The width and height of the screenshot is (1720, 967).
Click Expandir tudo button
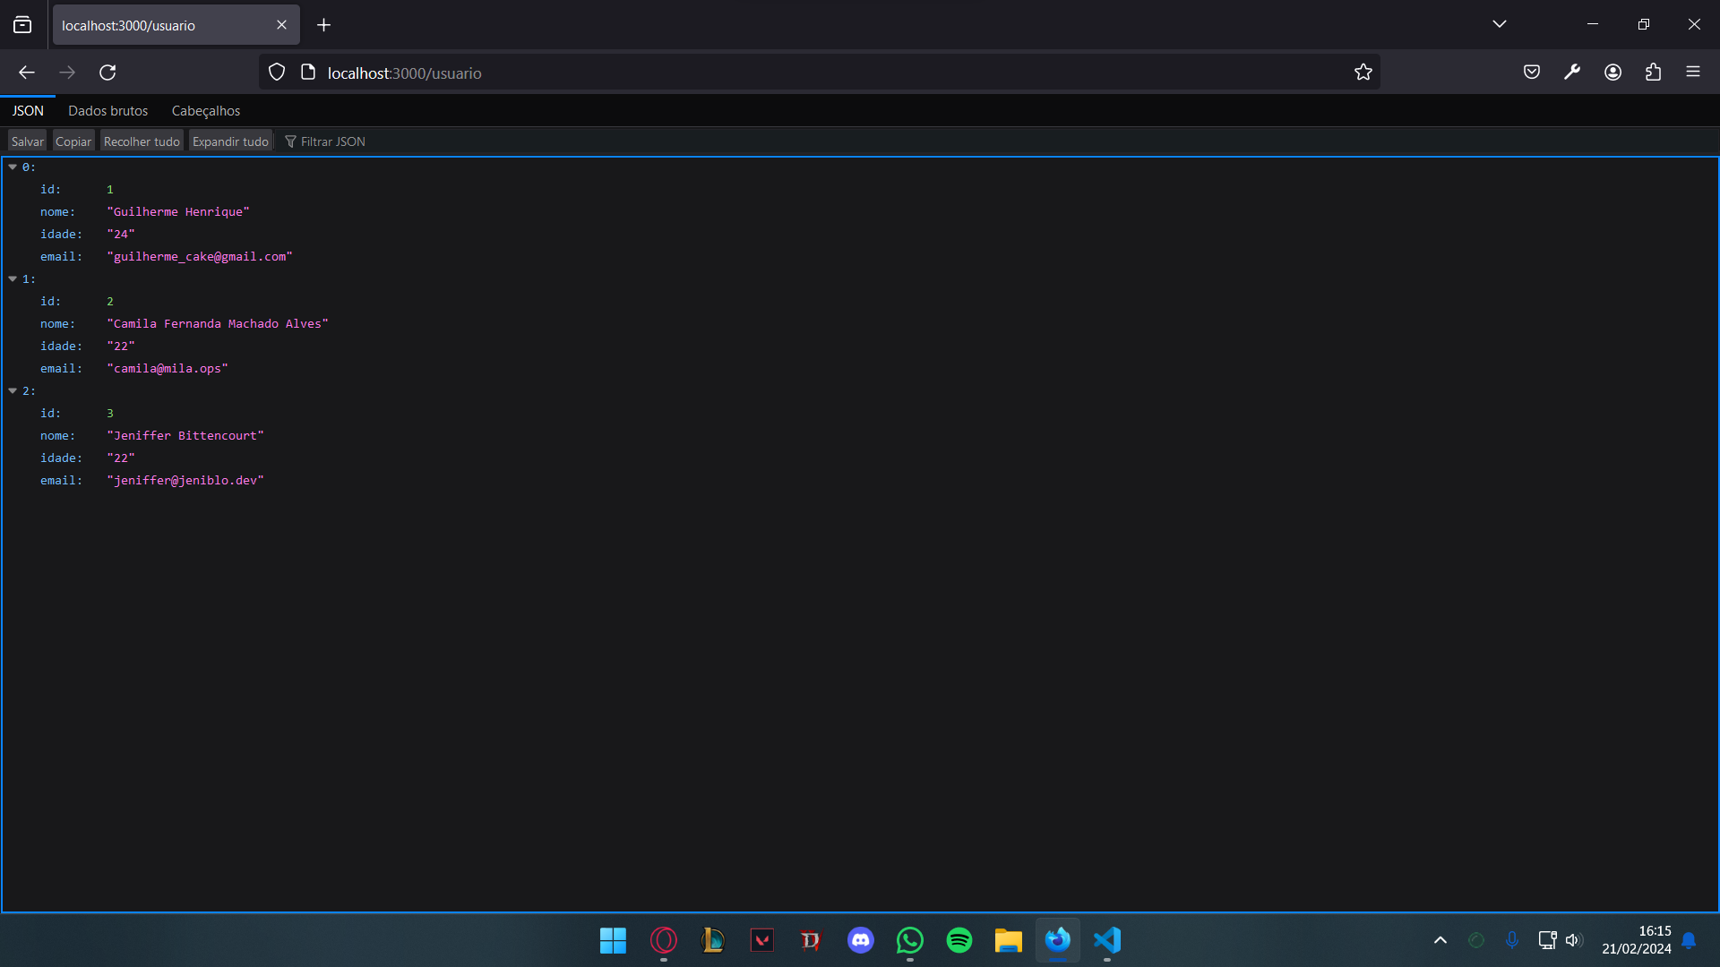230,141
